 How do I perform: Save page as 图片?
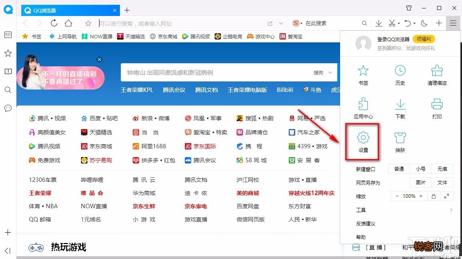420,182
